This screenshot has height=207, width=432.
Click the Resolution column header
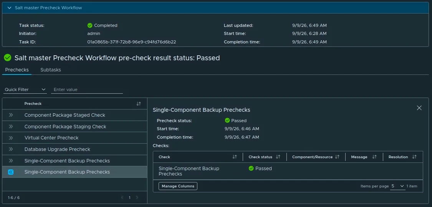[398, 157]
